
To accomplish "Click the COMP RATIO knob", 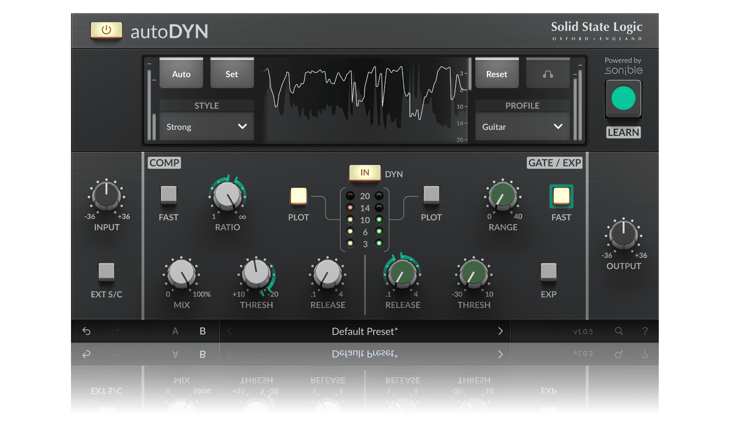I will click(x=227, y=196).
